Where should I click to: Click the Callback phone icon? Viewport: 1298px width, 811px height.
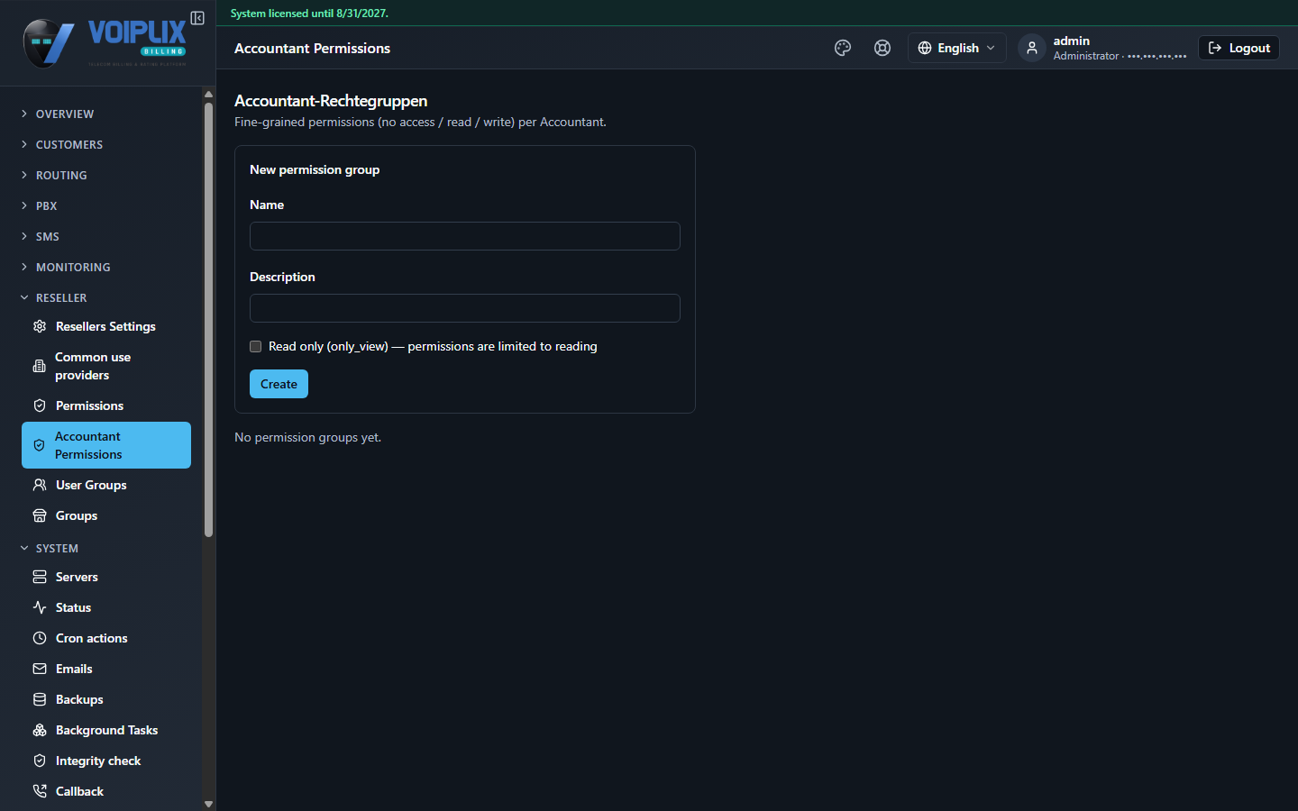click(40, 791)
